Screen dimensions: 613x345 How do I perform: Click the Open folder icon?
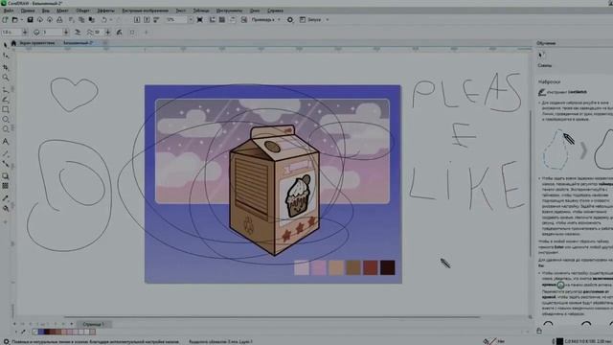click(15, 19)
